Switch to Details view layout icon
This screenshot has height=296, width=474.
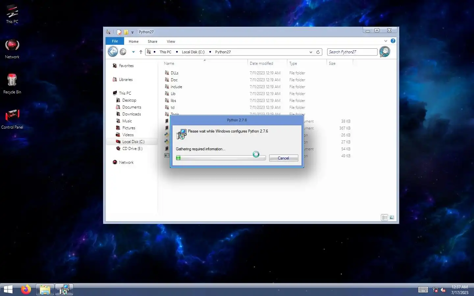coord(384,217)
